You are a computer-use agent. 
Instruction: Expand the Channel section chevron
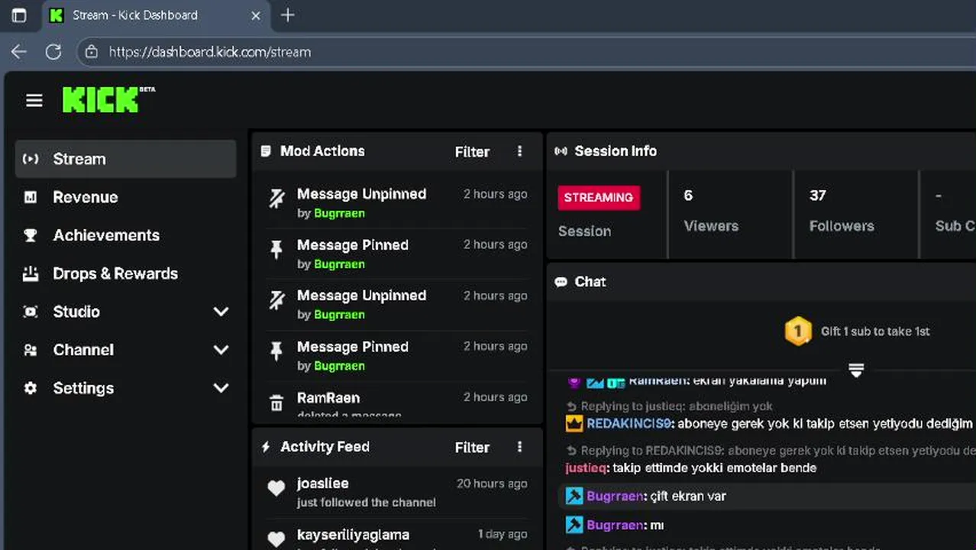[x=221, y=350]
